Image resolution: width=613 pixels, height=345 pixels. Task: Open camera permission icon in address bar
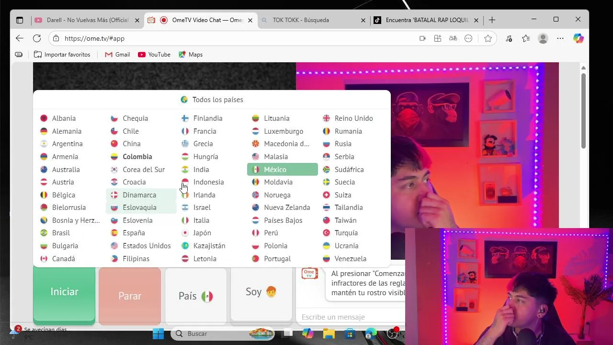(x=422, y=38)
